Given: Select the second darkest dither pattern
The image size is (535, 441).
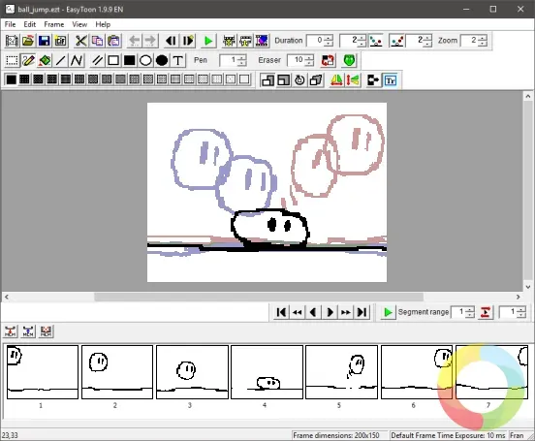Looking at the screenshot, I should (24, 79).
